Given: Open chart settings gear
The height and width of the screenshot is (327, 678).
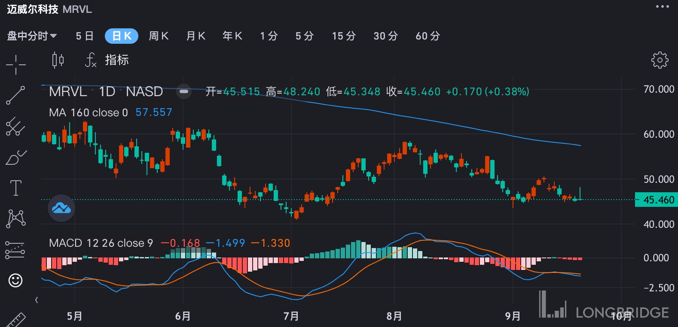Looking at the screenshot, I should (660, 60).
